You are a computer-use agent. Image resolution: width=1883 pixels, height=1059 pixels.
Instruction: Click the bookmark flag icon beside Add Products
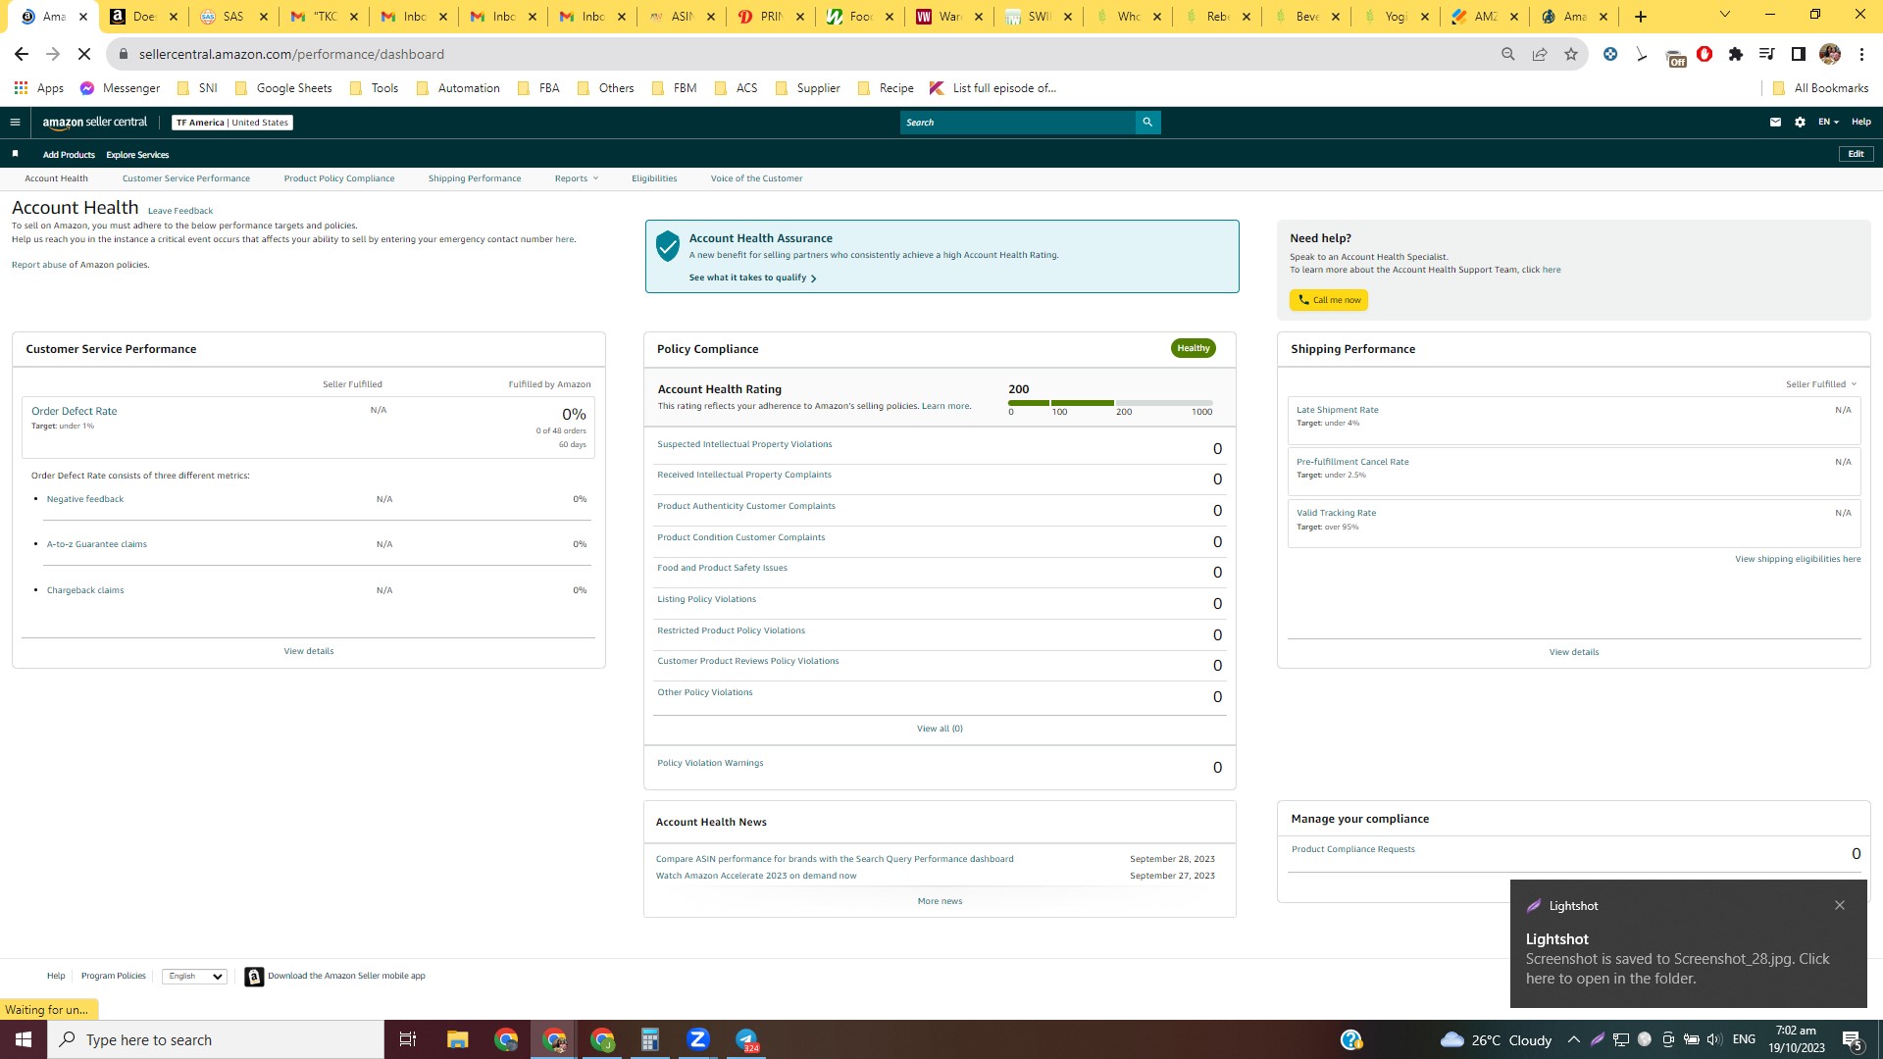pyautogui.click(x=15, y=154)
